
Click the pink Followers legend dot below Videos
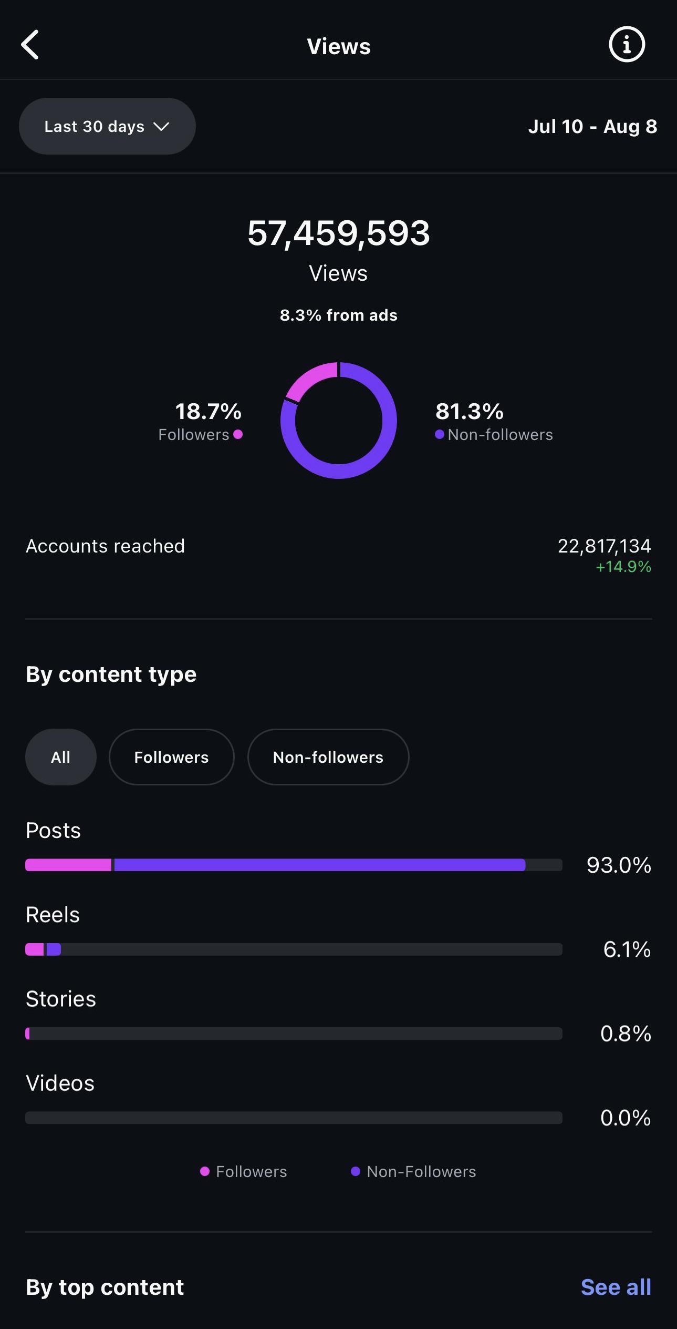pos(205,1171)
